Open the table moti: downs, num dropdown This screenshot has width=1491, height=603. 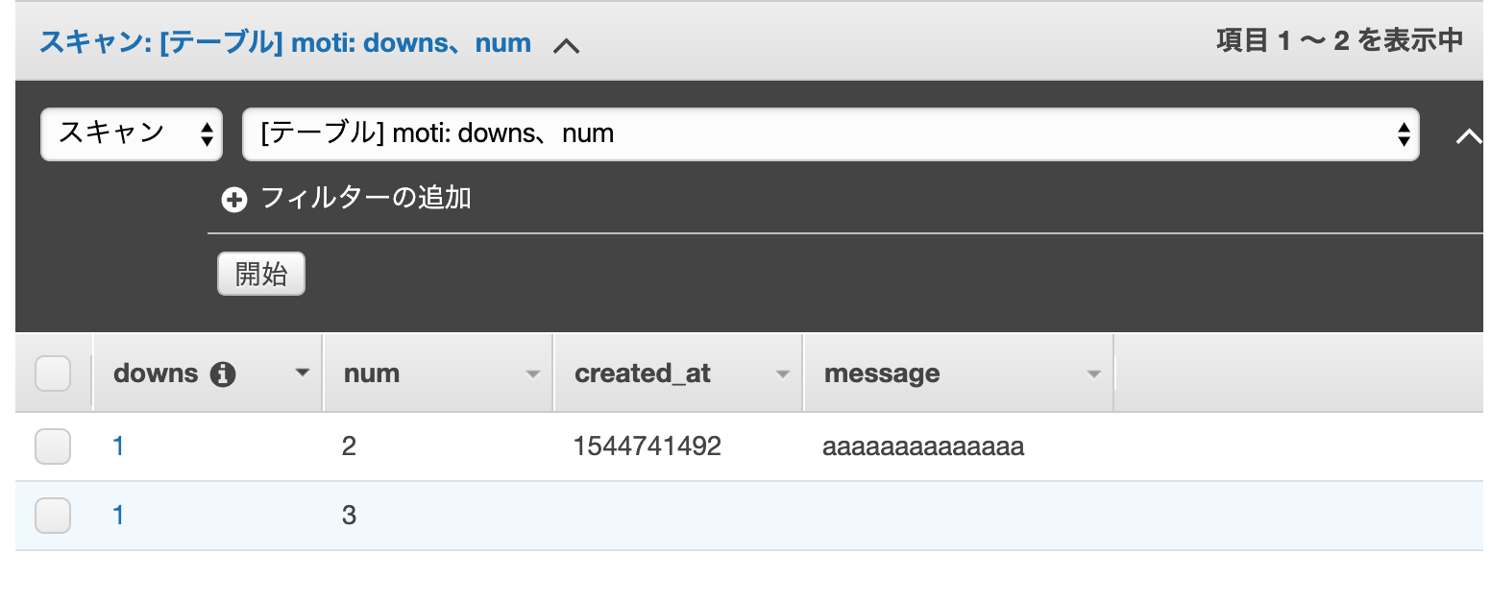[830, 133]
